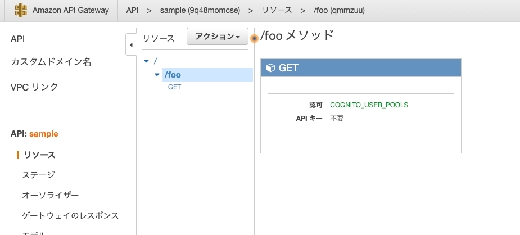
Task: Open the アクション dropdown button
Action: point(217,37)
